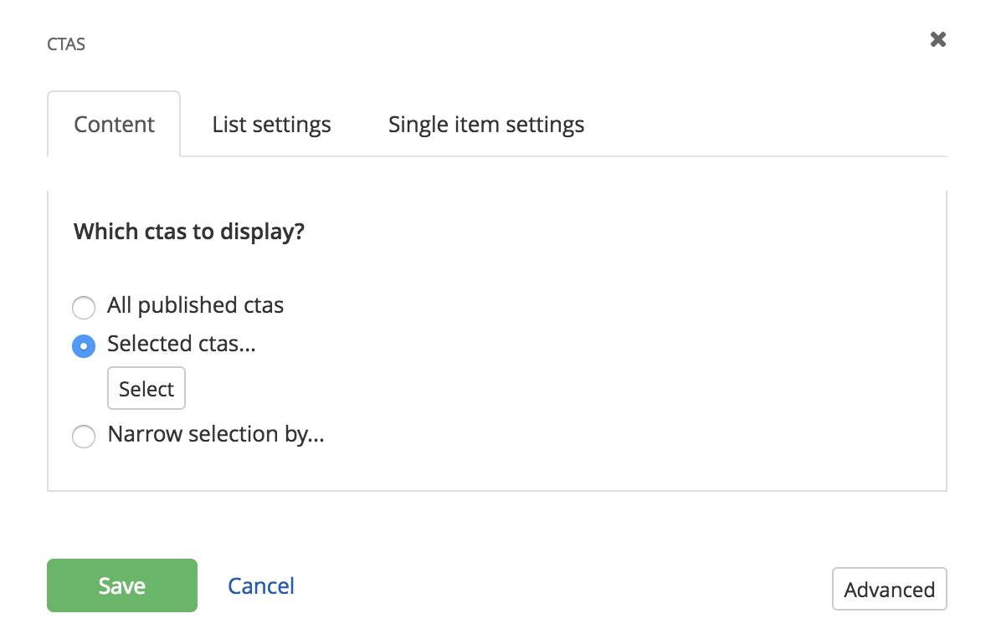Choose the "Narrow selection by..." option
This screenshot has width=991, height=644.
point(84,437)
